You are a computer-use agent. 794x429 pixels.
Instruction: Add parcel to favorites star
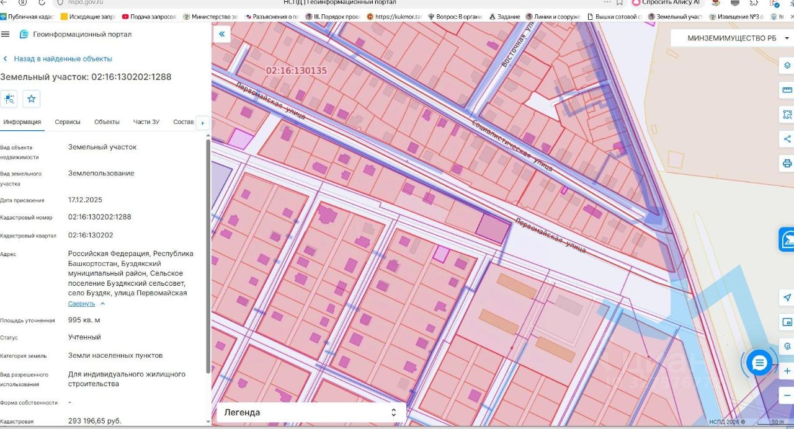tap(32, 99)
